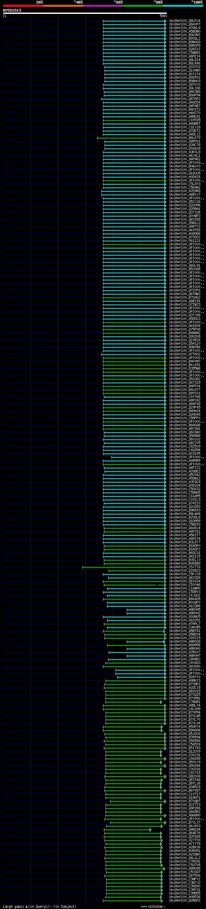Open hit UniRef100_B9SQL2

point(185,38)
